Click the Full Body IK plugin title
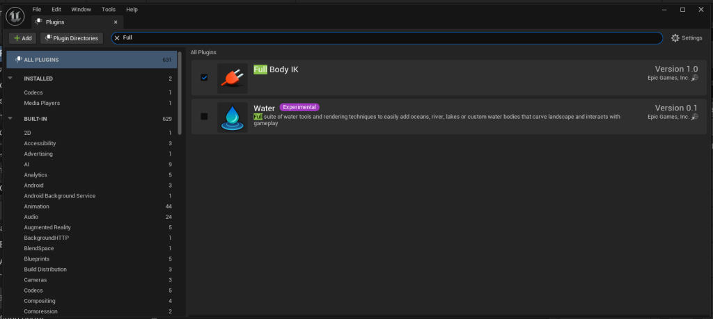 point(276,69)
